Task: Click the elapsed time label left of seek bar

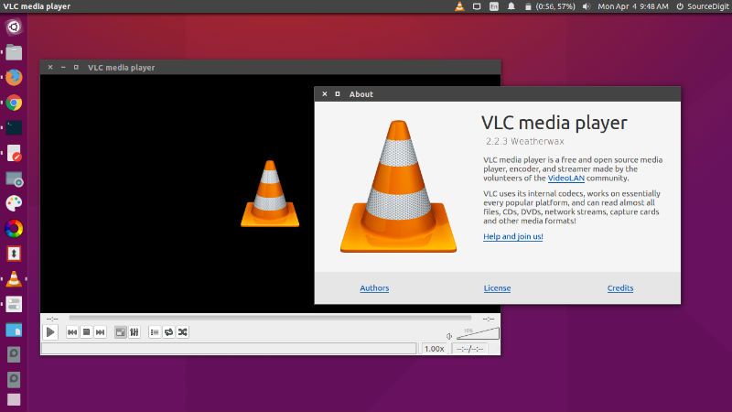Action: 52,319
